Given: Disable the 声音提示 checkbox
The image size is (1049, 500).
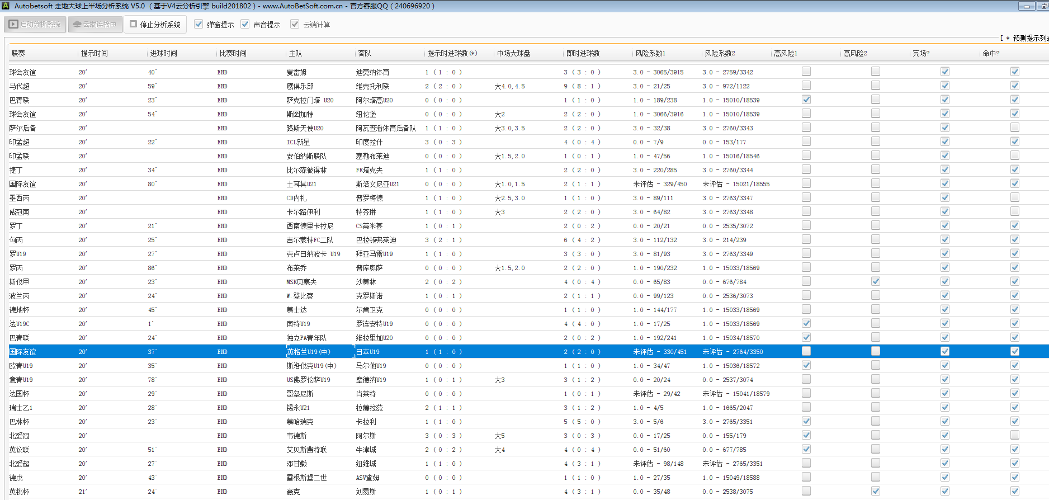Looking at the screenshot, I should click(245, 24).
